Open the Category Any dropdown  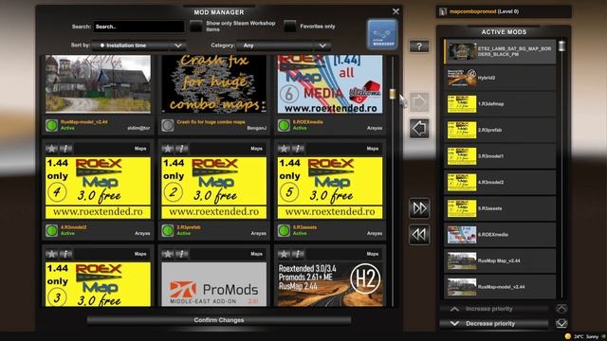click(x=284, y=45)
